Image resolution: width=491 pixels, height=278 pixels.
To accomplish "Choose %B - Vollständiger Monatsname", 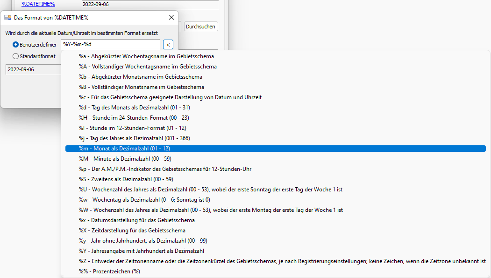I will point(276,87).
